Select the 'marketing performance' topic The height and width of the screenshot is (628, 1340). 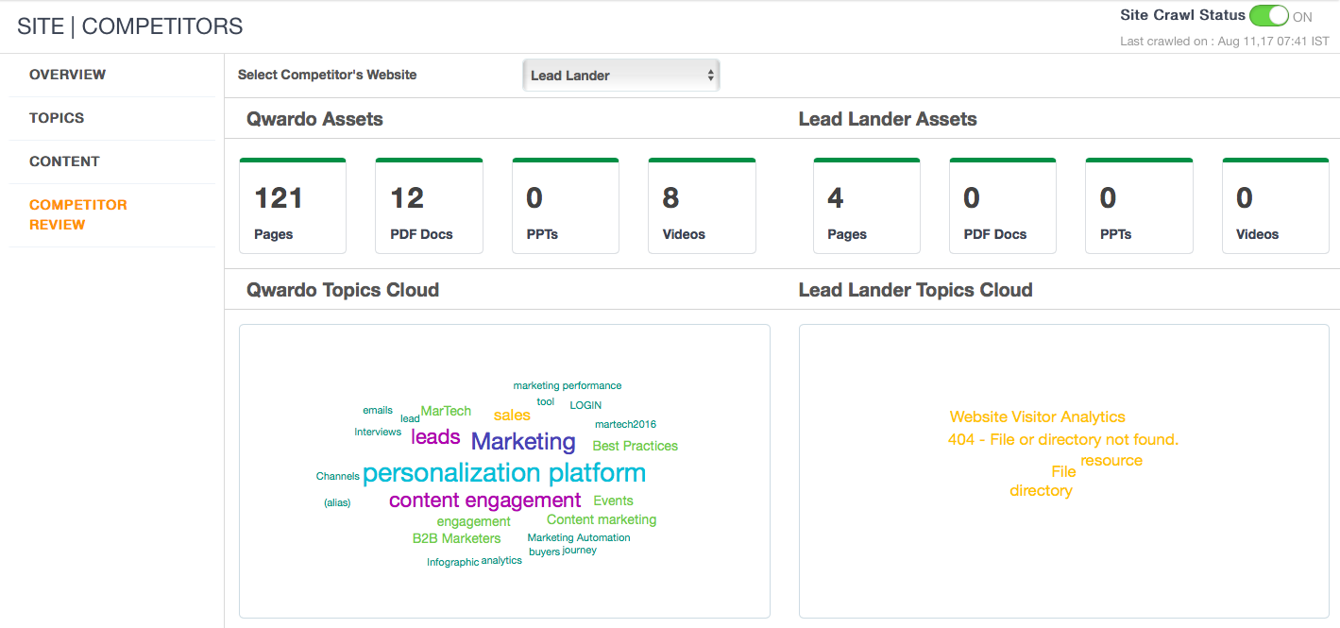tap(568, 385)
